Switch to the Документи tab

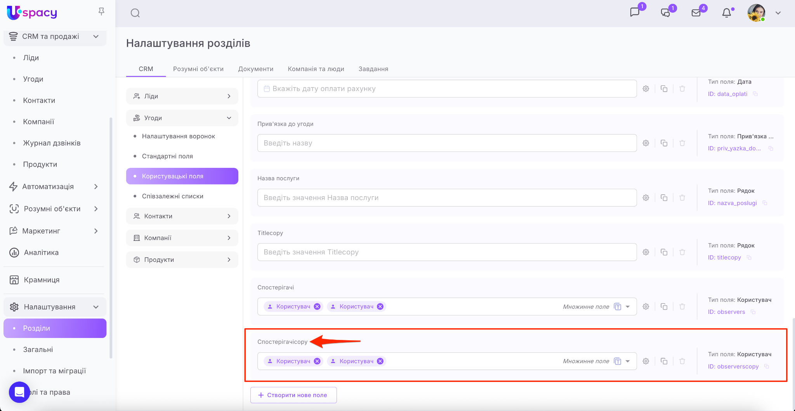point(255,69)
